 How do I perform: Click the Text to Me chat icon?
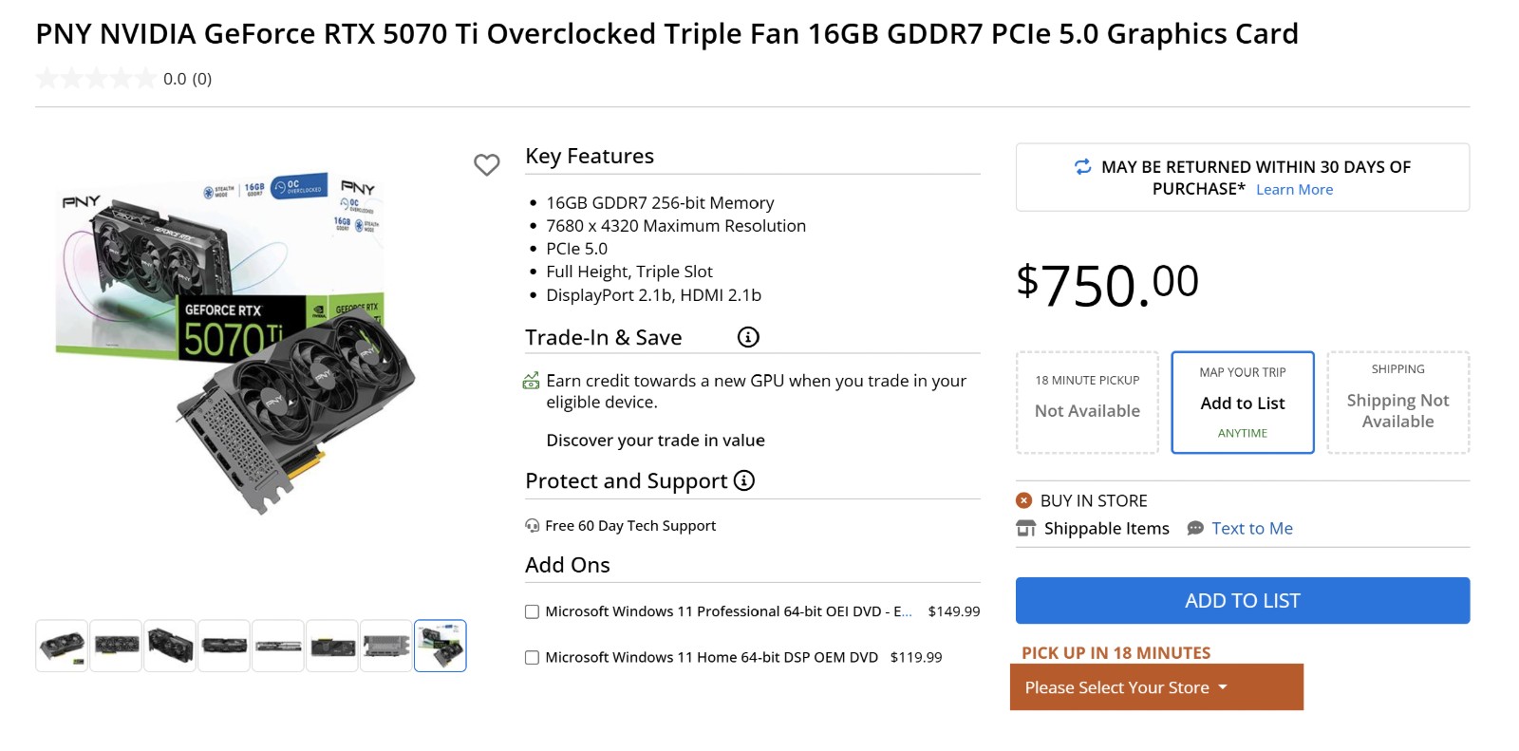[x=1195, y=529]
